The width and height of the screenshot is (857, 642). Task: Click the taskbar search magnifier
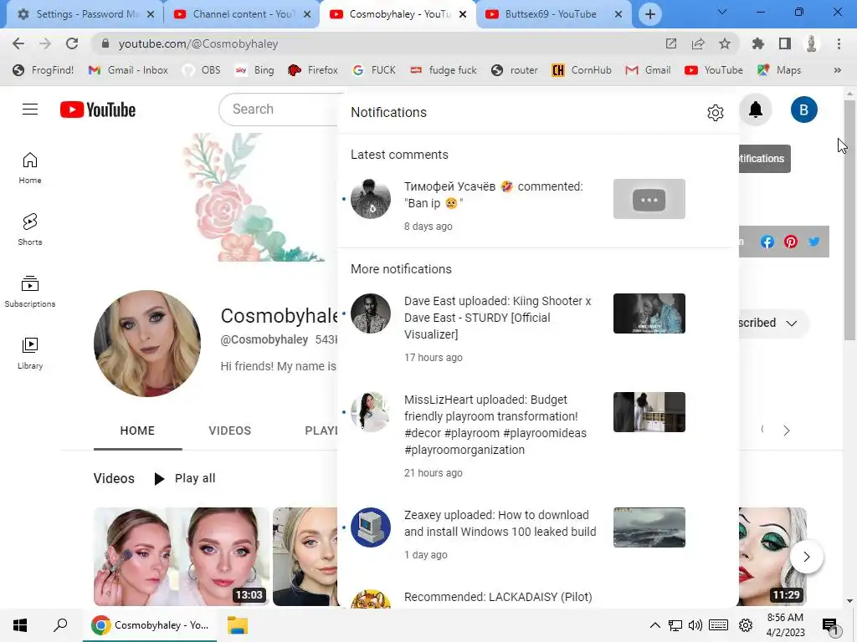pos(60,625)
